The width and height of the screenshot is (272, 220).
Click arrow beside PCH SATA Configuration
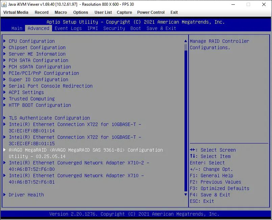pos(5,60)
